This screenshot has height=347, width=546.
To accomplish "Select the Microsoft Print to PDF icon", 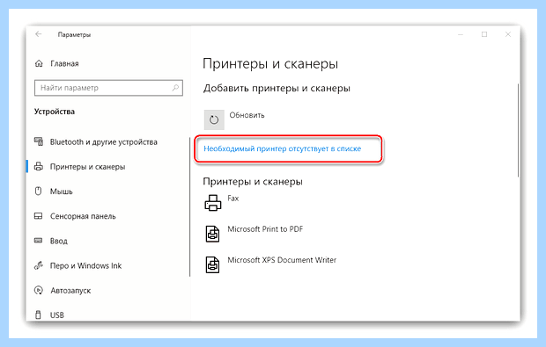I will coord(213,234).
